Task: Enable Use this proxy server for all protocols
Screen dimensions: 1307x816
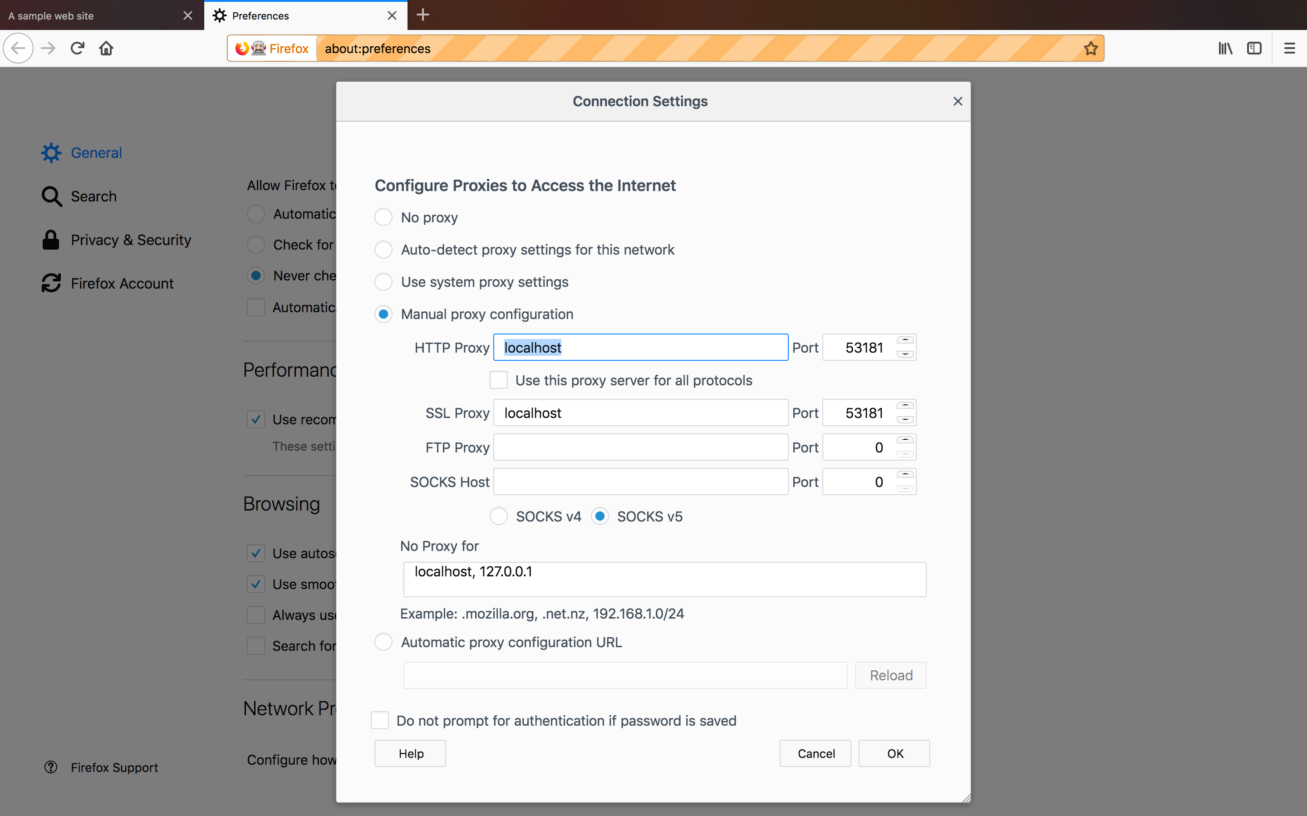Action: tap(499, 380)
